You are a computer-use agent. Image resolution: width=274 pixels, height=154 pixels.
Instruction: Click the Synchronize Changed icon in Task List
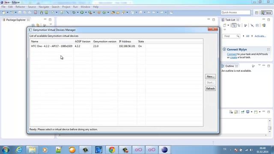264,26
